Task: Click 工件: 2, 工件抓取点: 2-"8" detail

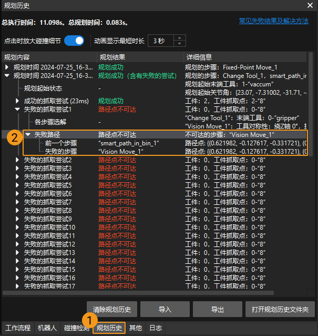Action: 225,101
